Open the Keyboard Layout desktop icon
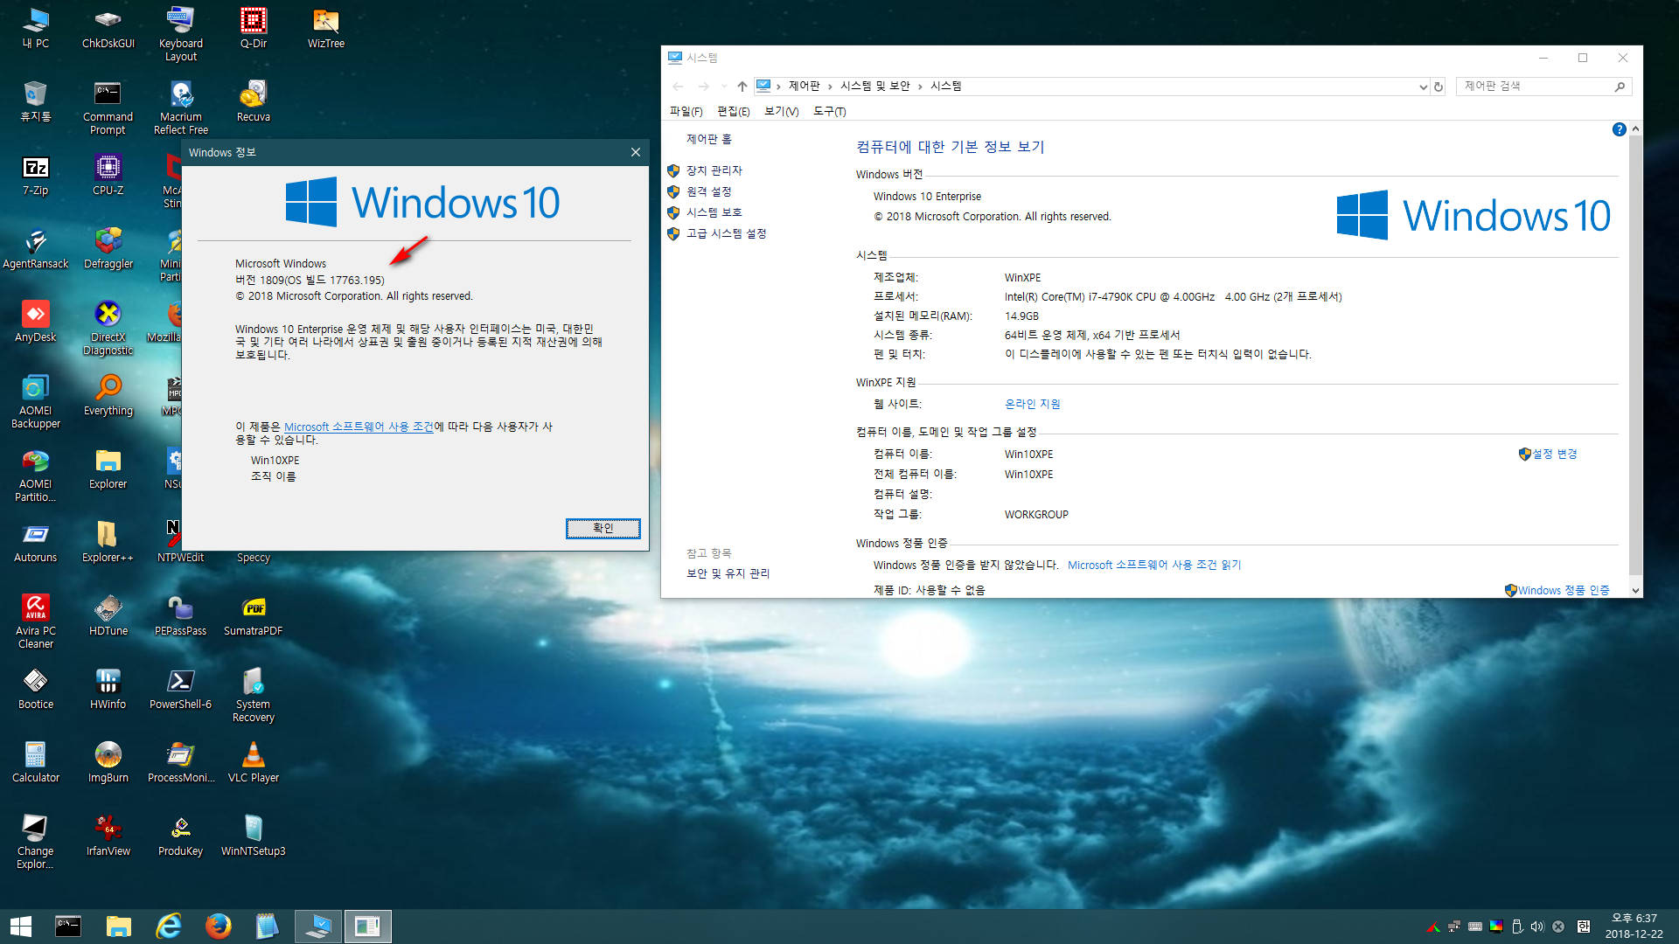 coord(180,34)
